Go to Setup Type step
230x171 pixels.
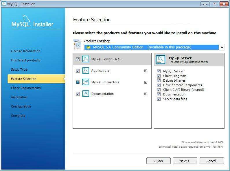tap(19, 69)
